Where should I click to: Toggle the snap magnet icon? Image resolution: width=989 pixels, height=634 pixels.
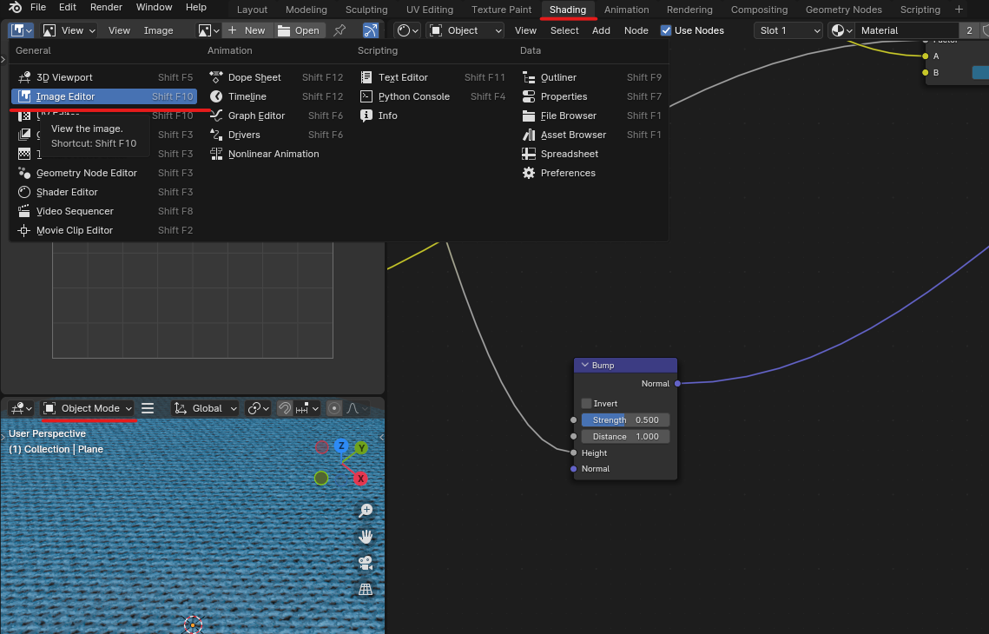tap(285, 408)
